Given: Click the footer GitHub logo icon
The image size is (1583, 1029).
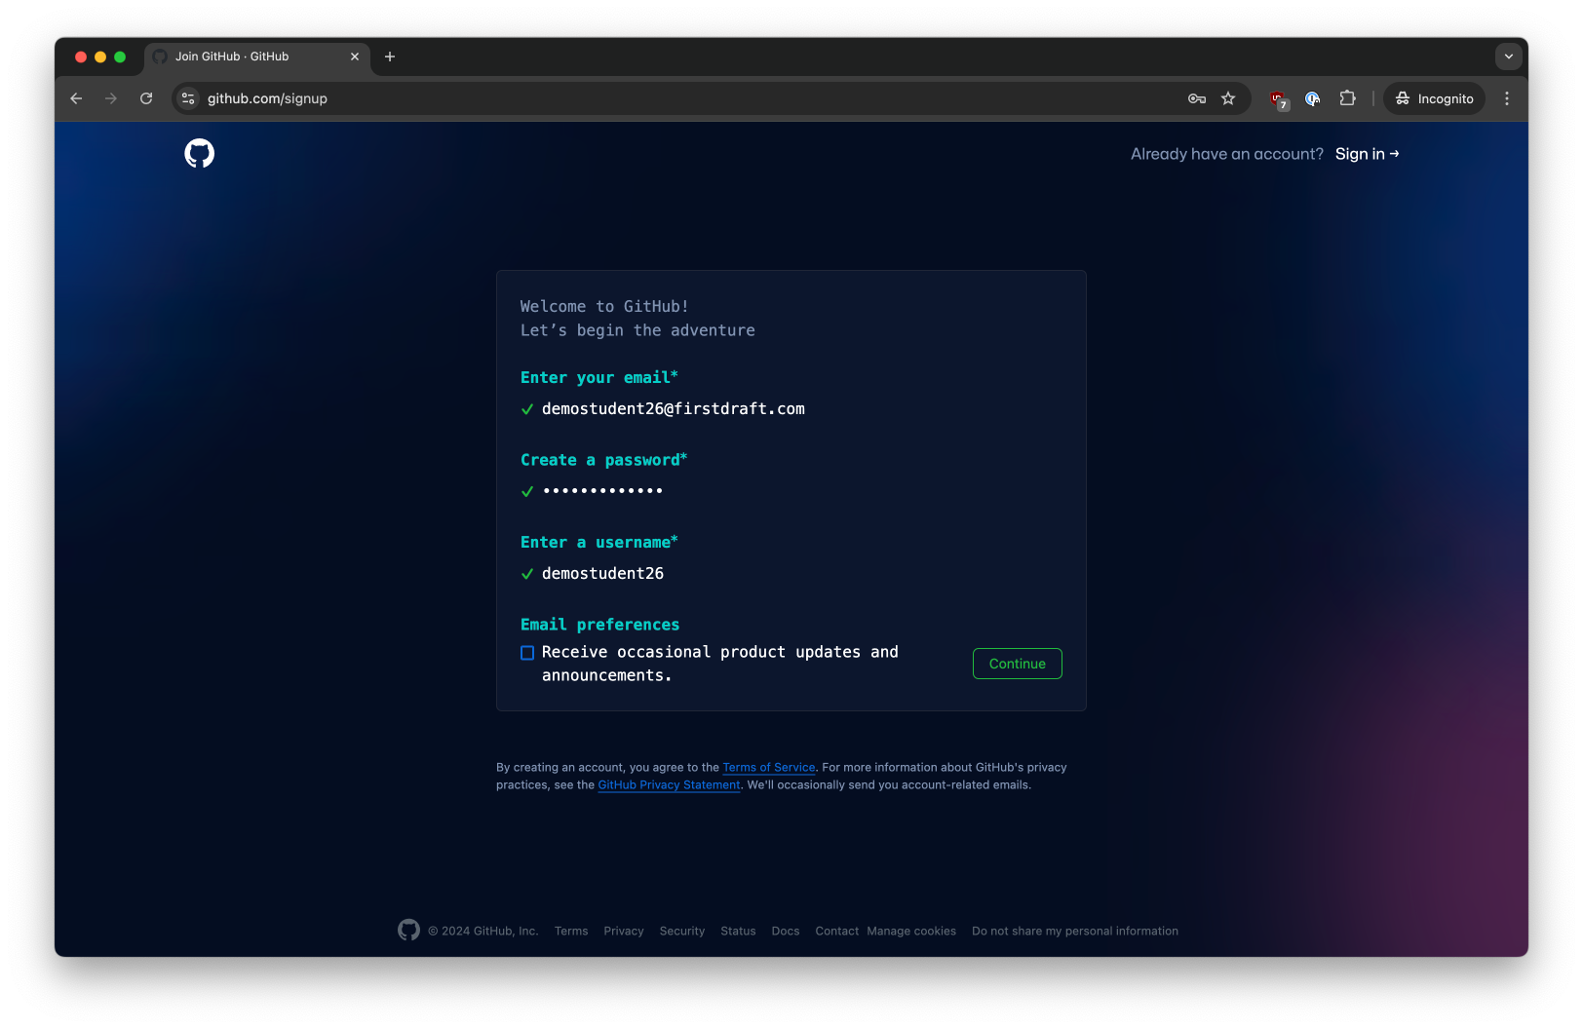Looking at the screenshot, I should (409, 931).
